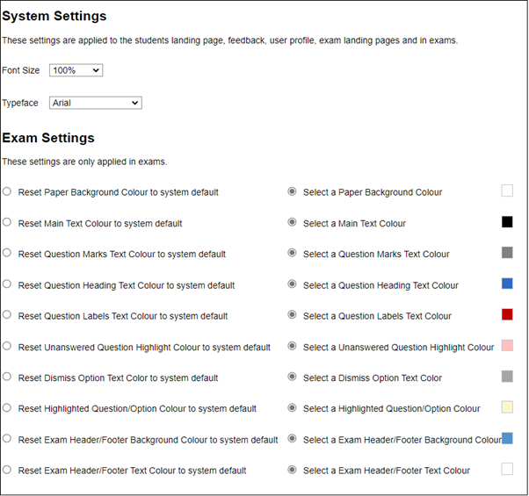The height and width of the screenshot is (496, 529).
Task: Open the Font Size dropdown
Action: pyautogui.click(x=76, y=70)
